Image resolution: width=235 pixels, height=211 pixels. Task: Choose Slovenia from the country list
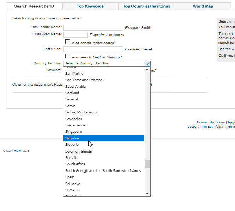104,145
